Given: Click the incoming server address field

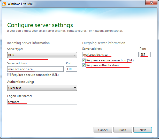Looking at the screenshot, I should pos(35,69).
